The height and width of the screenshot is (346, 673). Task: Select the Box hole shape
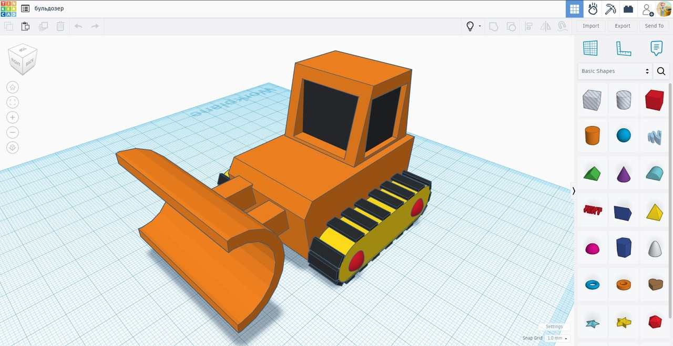[592, 100]
